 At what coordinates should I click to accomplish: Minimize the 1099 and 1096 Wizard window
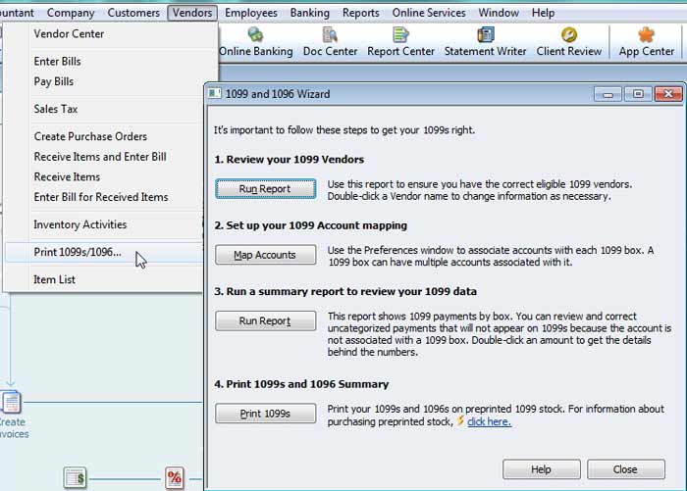click(608, 94)
